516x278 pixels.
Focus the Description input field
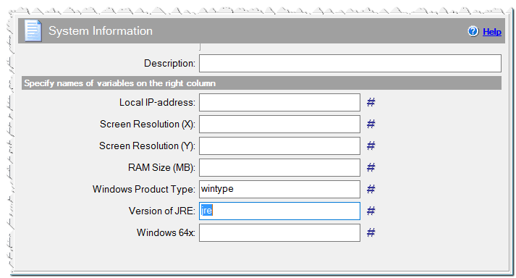pos(350,63)
